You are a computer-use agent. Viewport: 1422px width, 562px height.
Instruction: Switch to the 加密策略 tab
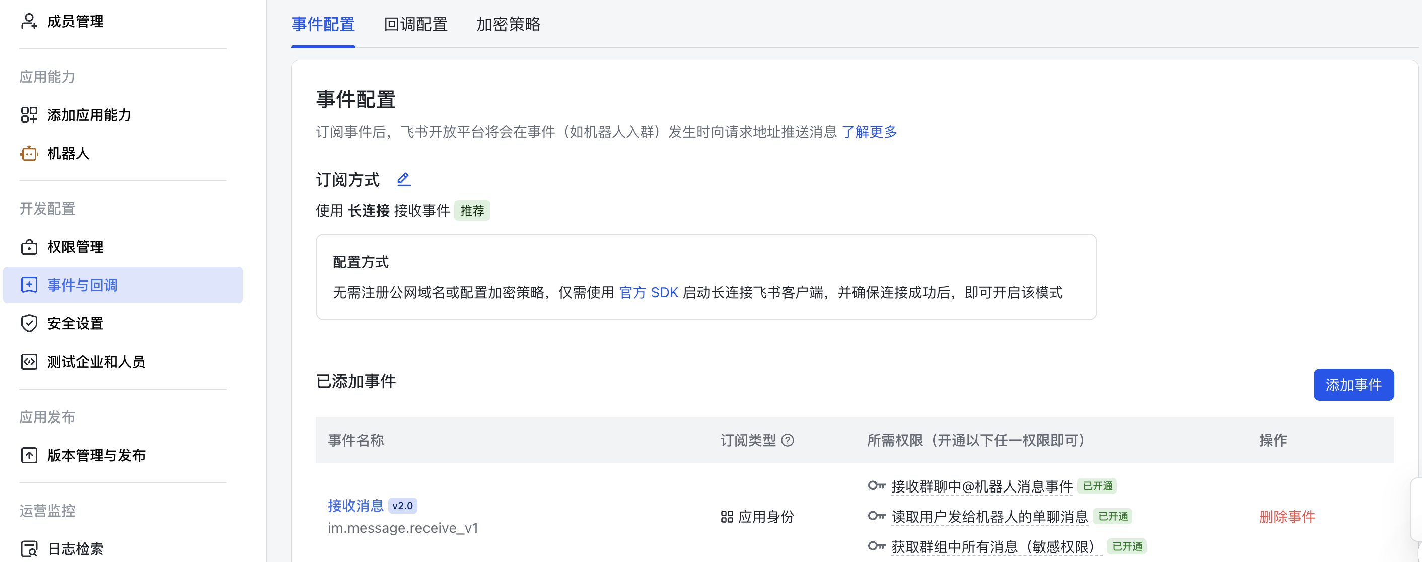(507, 25)
